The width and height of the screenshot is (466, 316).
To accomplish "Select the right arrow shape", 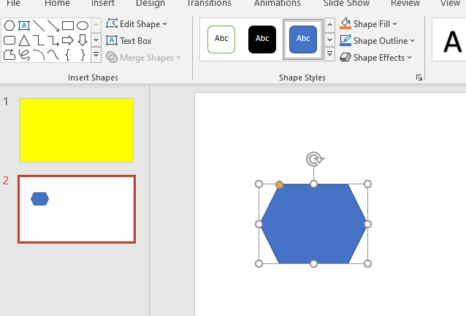I will pos(67,40).
